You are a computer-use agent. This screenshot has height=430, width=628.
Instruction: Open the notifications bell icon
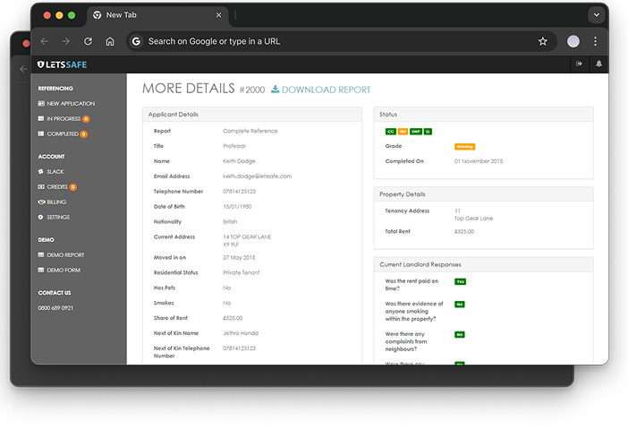pyautogui.click(x=598, y=64)
